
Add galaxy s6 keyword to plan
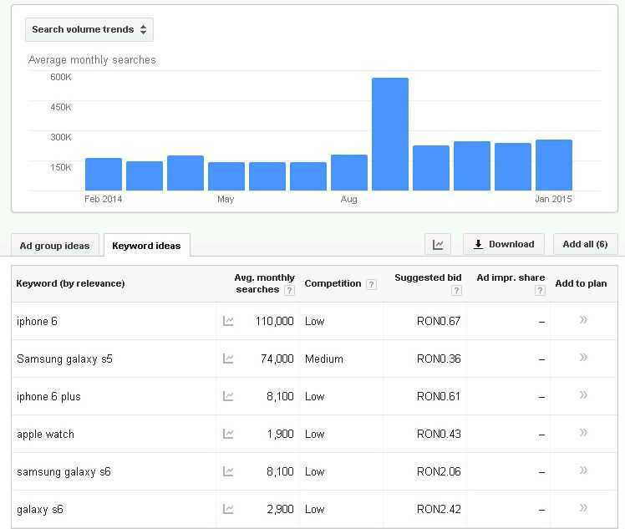583,508
